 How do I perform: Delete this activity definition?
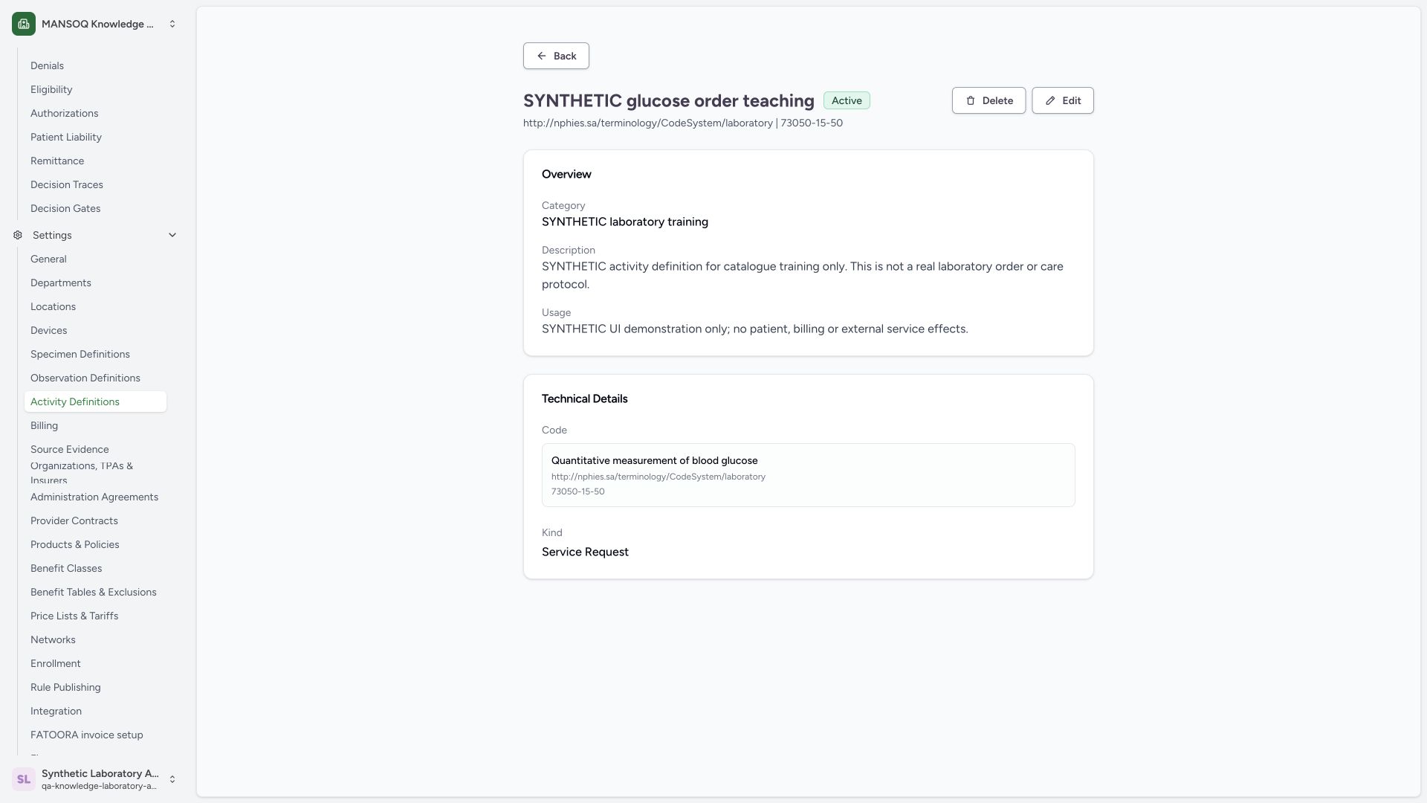pyautogui.click(x=988, y=100)
